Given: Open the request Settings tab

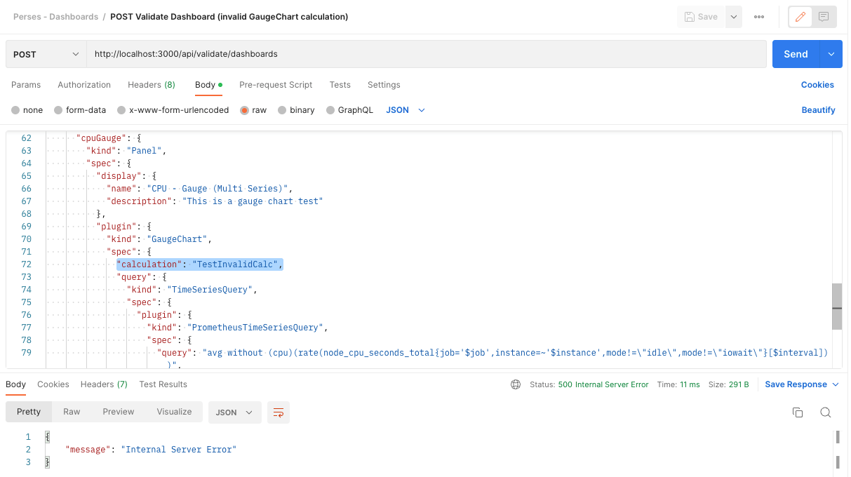Looking at the screenshot, I should point(384,85).
